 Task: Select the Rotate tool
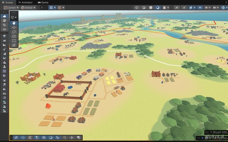14,32
